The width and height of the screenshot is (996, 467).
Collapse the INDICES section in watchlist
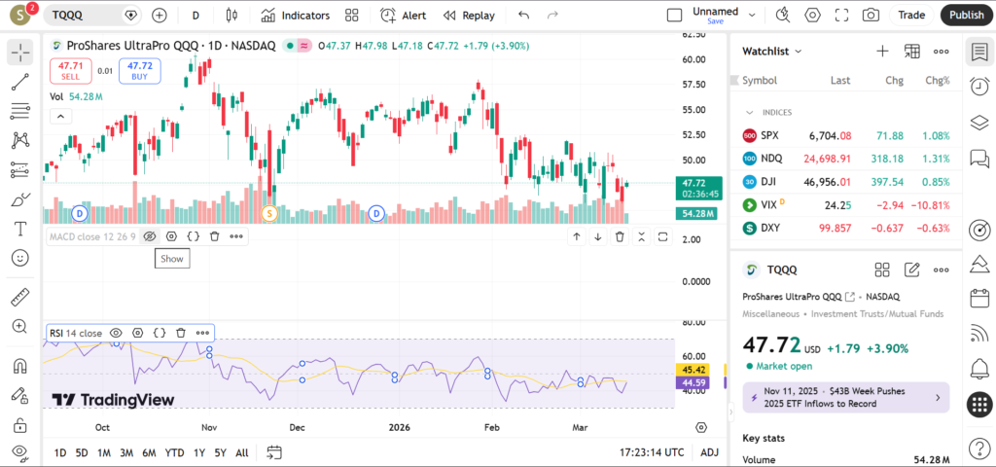point(749,112)
